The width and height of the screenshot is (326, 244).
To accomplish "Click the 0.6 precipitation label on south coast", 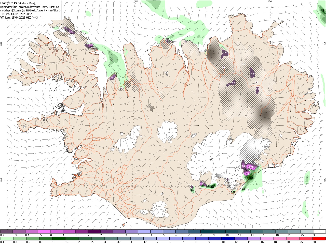I will [192, 190].
